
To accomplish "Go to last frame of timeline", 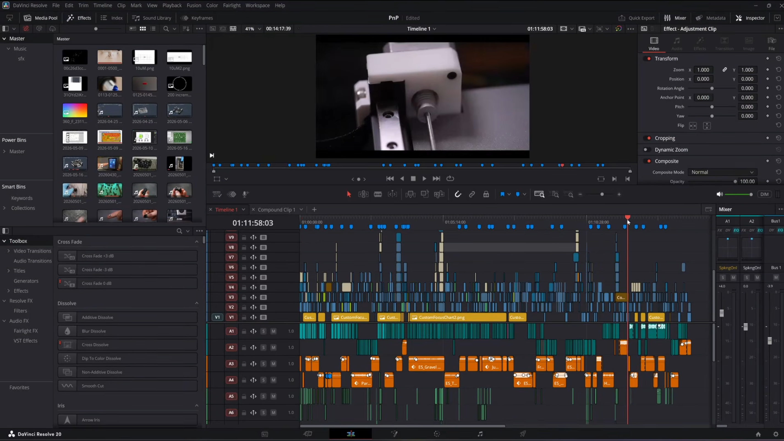I will tap(436, 179).
